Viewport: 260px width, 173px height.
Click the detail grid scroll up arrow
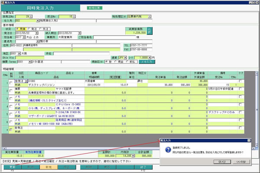(x=257, y=73)
